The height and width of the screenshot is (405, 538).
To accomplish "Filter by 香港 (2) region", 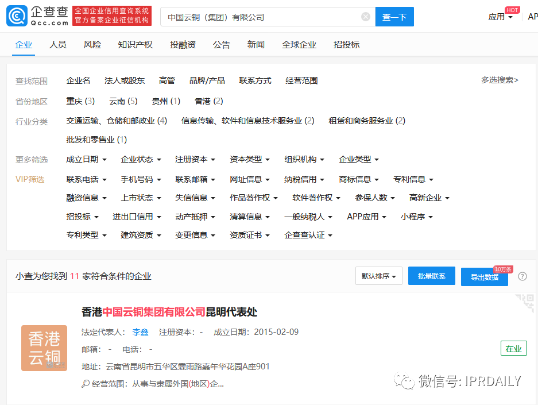I will (208, 101).
